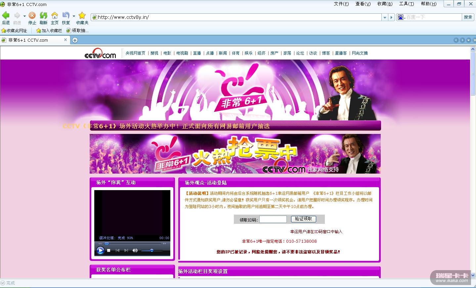Open the 领取抽... bookmark
The width and height of the screenshot is (476, 288).
(77, 31)
